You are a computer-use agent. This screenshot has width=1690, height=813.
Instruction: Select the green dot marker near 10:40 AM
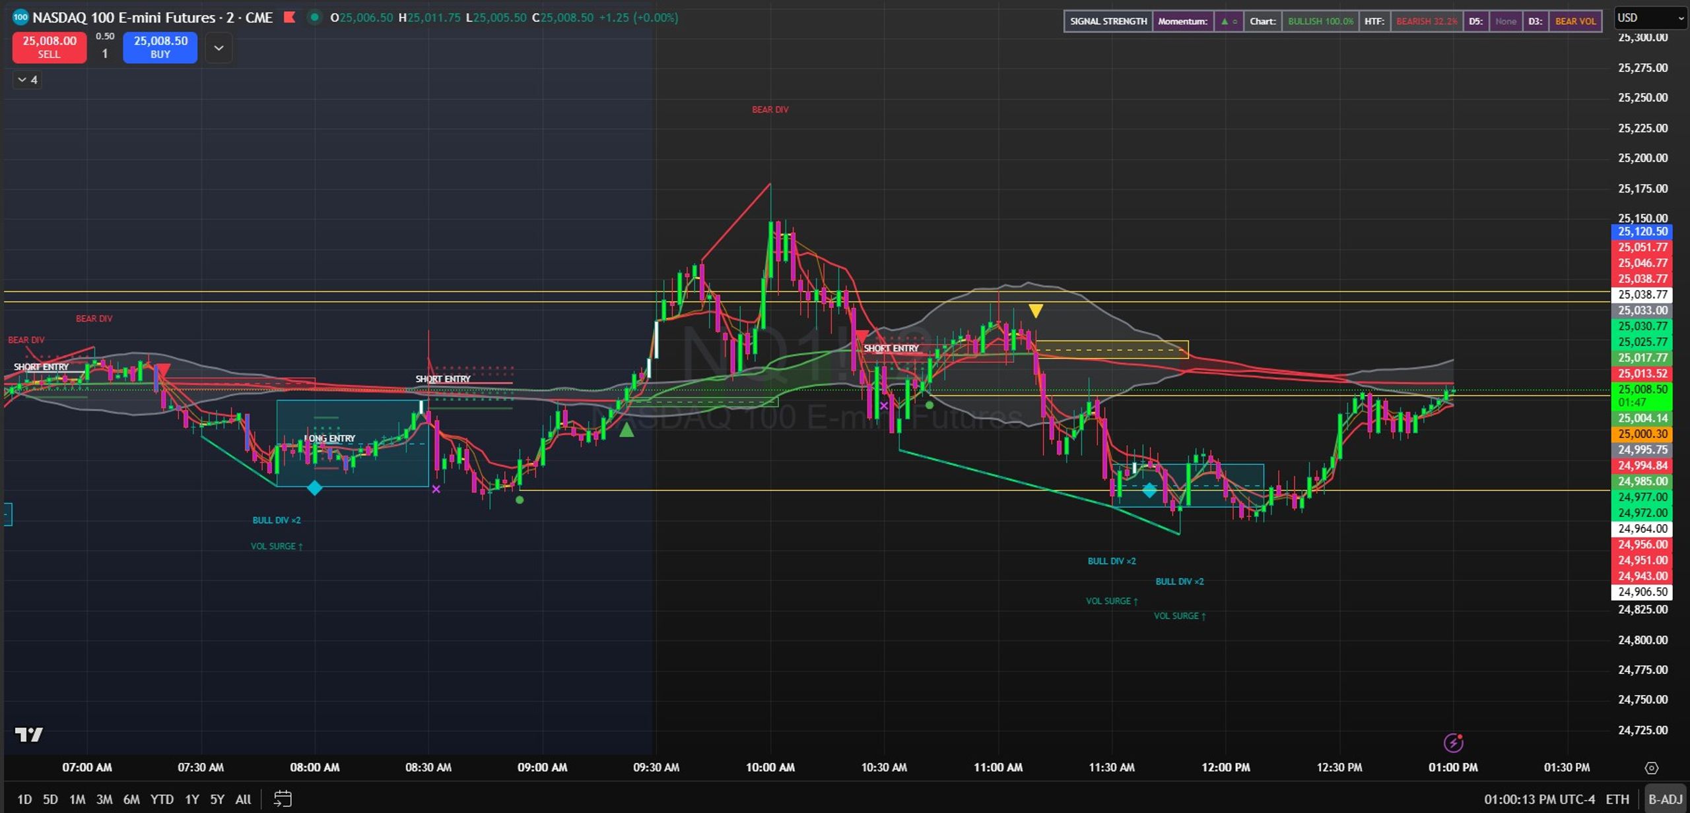click(x=929, y=405)
